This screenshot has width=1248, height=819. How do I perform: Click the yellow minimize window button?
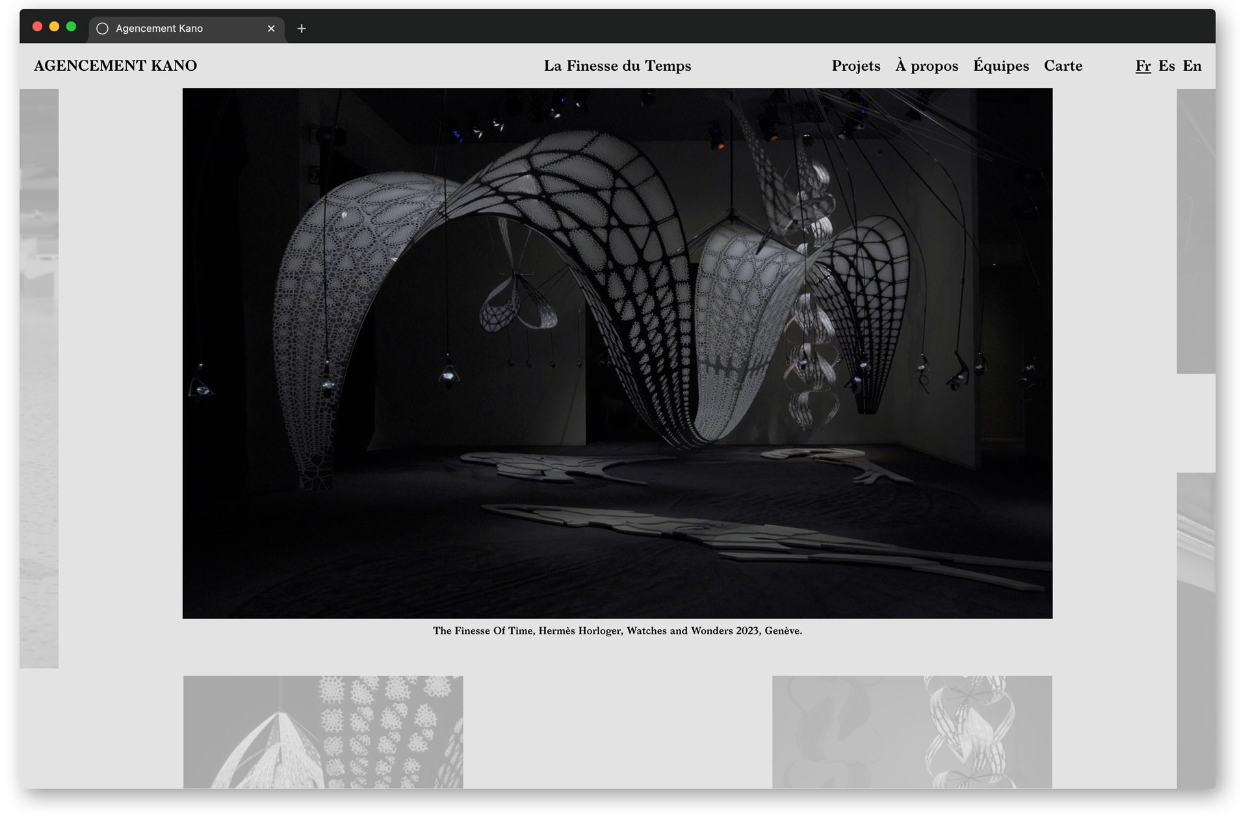tap(55, 27)
